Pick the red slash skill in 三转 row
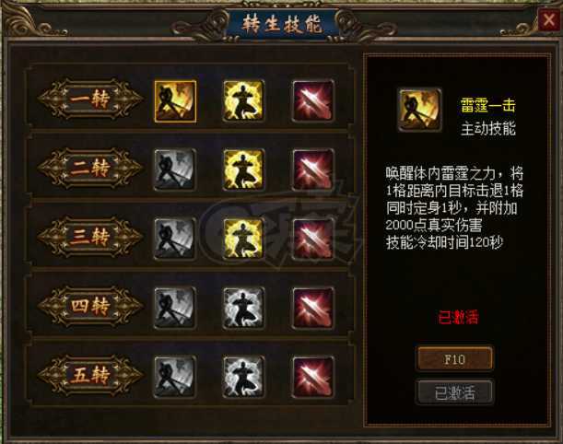 click(x=313, y=239)
